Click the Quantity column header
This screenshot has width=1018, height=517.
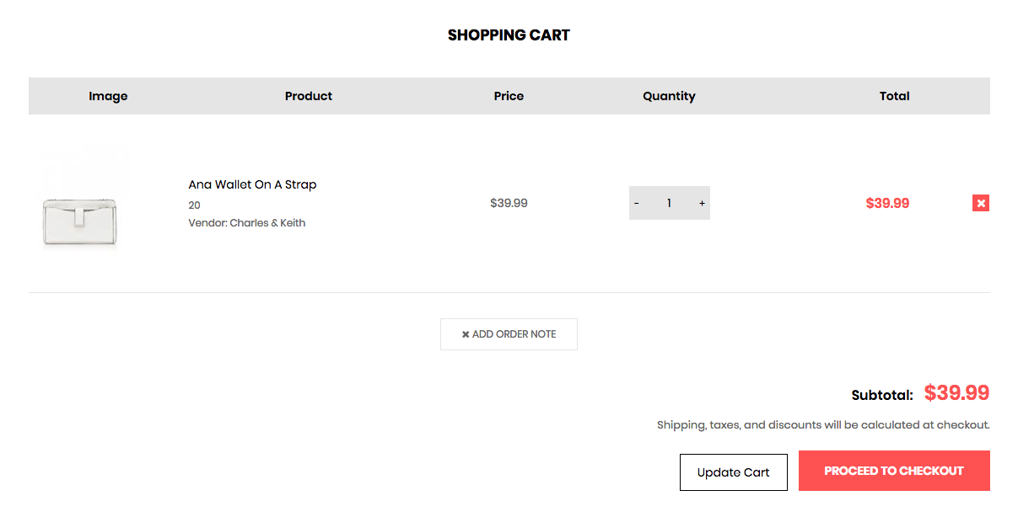[x=669, y=96]
